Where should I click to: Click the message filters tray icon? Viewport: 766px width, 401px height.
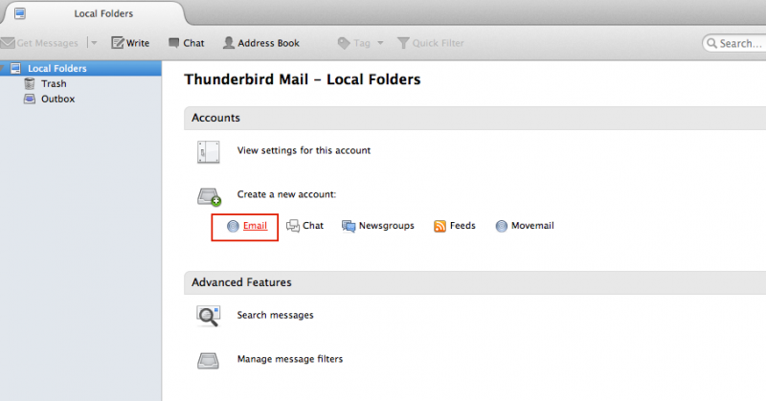pyautogui.click(x=208, y=361)
